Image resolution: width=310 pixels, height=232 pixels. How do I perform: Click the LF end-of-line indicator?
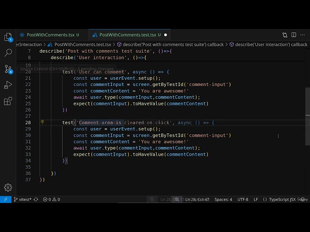256,200
